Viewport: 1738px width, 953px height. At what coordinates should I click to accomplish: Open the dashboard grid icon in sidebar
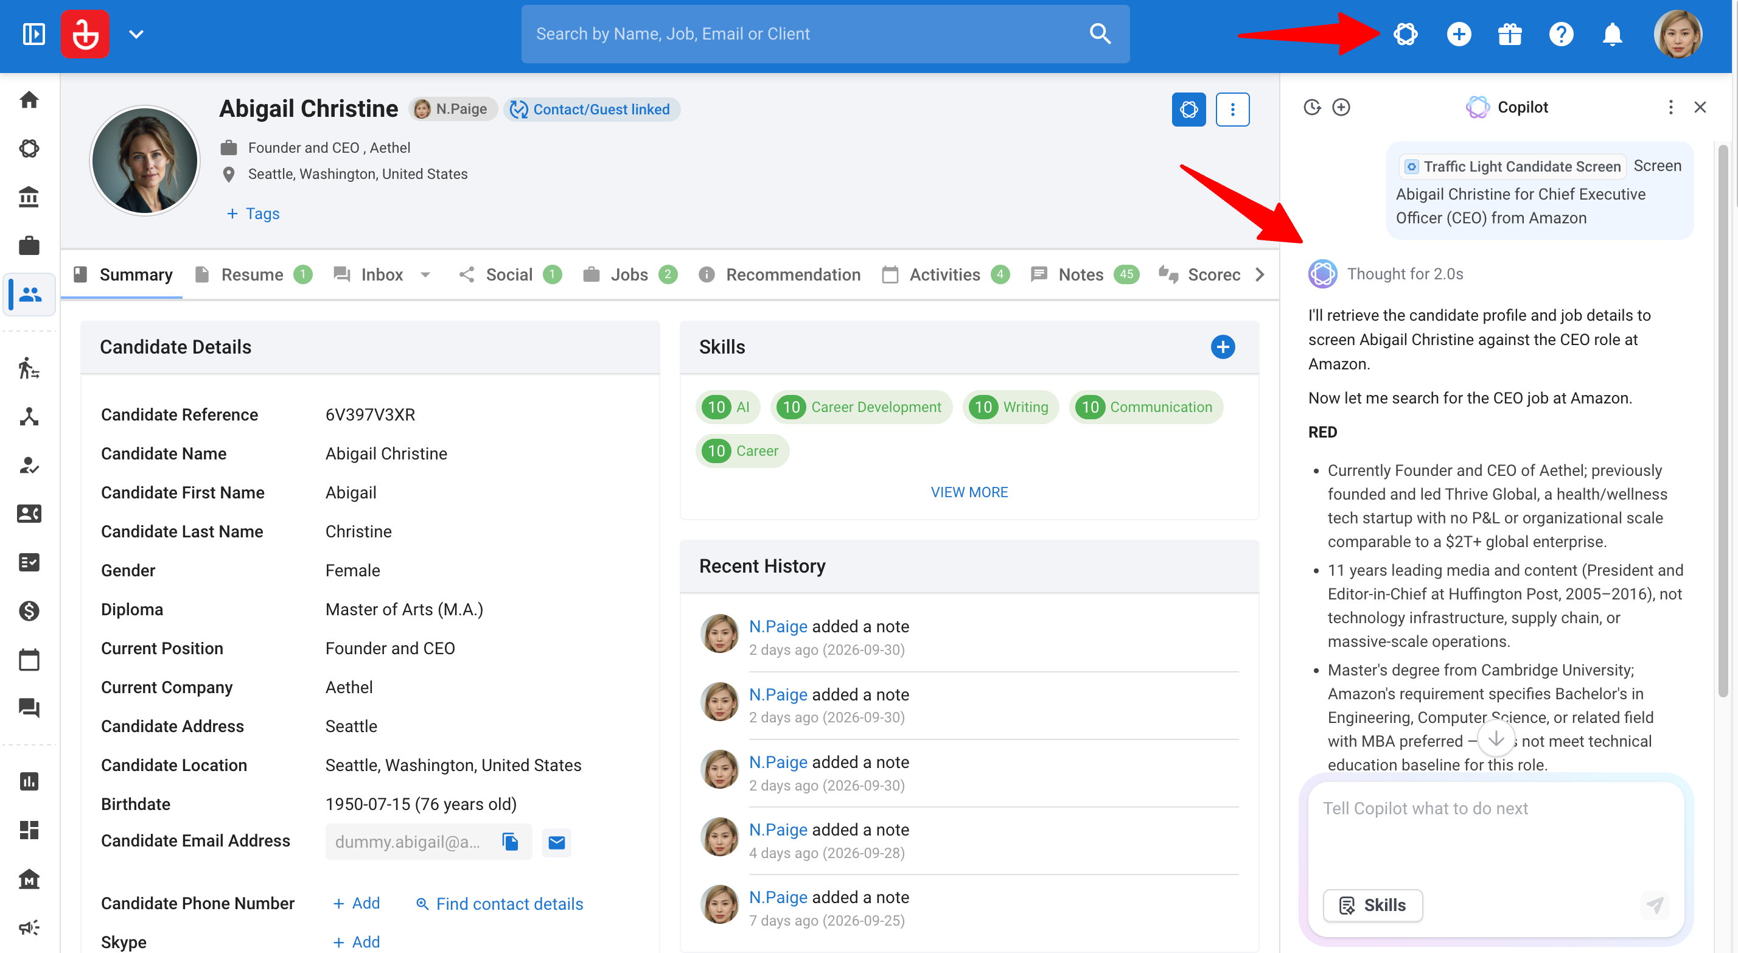[x=29, y=829]
